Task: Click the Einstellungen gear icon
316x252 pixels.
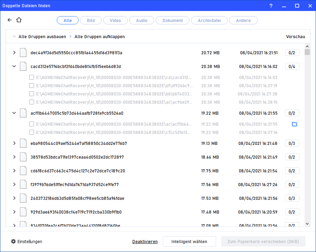Action: tap(13, 241)
